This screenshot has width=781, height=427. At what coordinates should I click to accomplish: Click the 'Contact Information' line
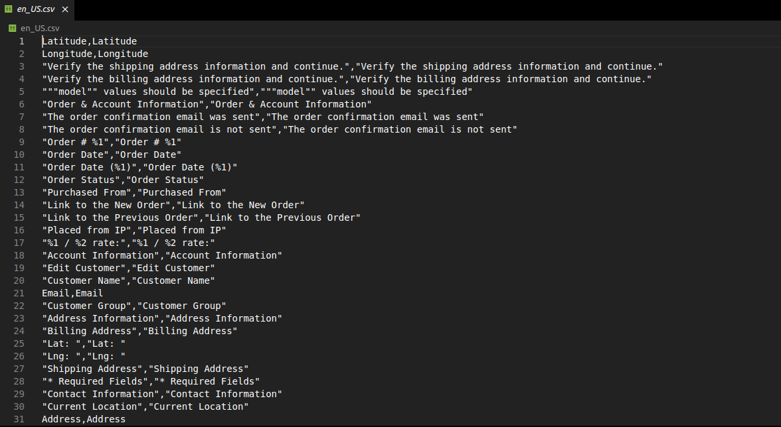pos(162,394)
